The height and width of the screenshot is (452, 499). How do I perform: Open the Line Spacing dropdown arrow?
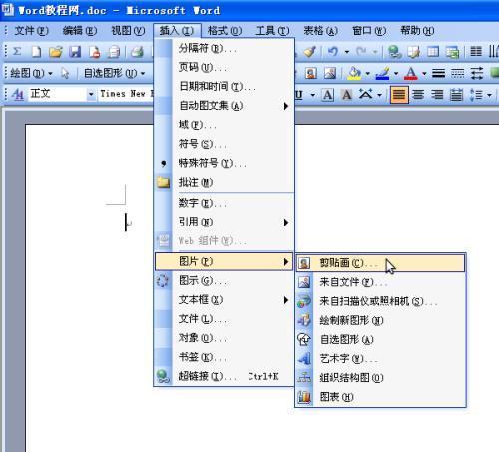(x=489, y=95)
